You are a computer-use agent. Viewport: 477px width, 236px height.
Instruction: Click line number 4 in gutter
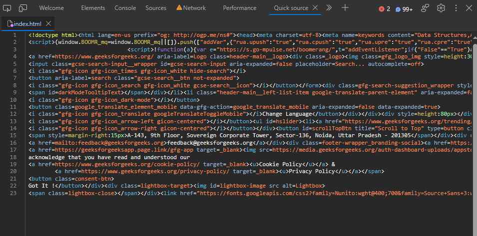pos(14,57)
